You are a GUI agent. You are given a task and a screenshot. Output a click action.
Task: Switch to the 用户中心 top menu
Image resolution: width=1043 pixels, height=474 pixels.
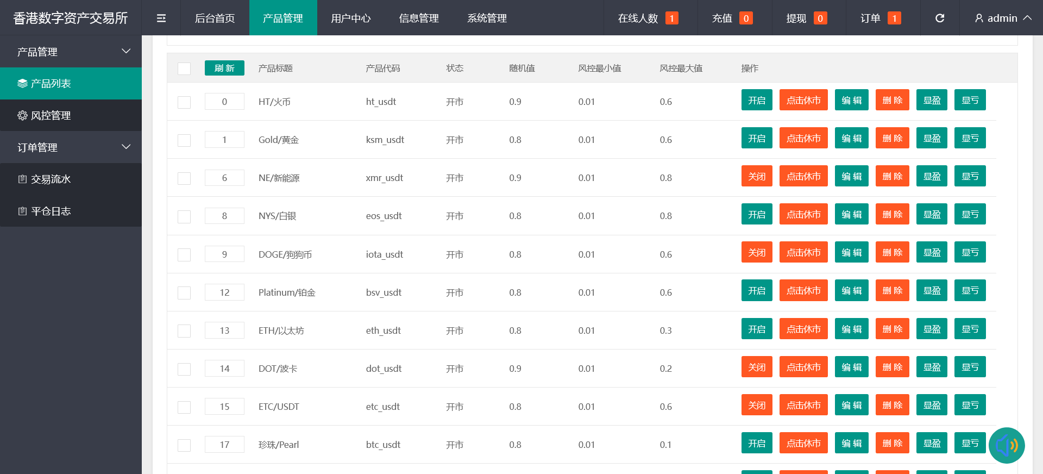click(x=351, y=18)
